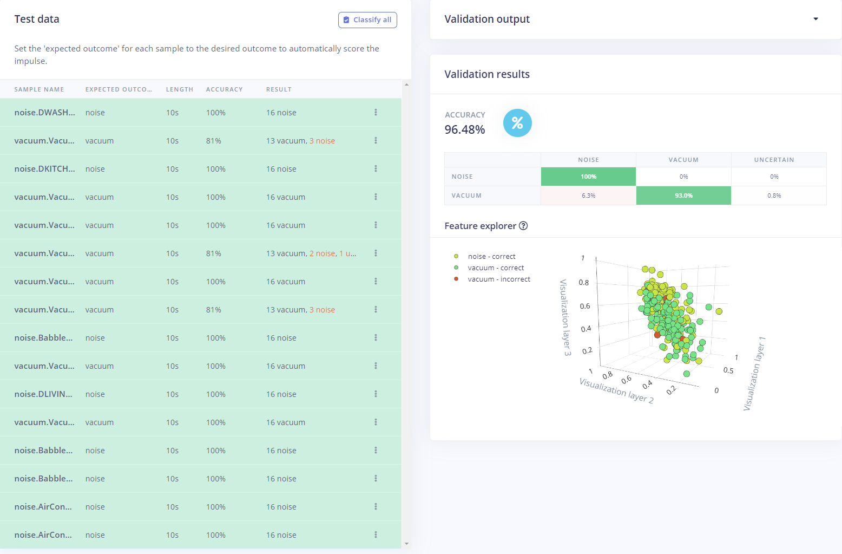Click the green 93.0% vacuum confusion matrix cell
The width and height of the screenshot is (842, 554).
[x=683, y=195]
